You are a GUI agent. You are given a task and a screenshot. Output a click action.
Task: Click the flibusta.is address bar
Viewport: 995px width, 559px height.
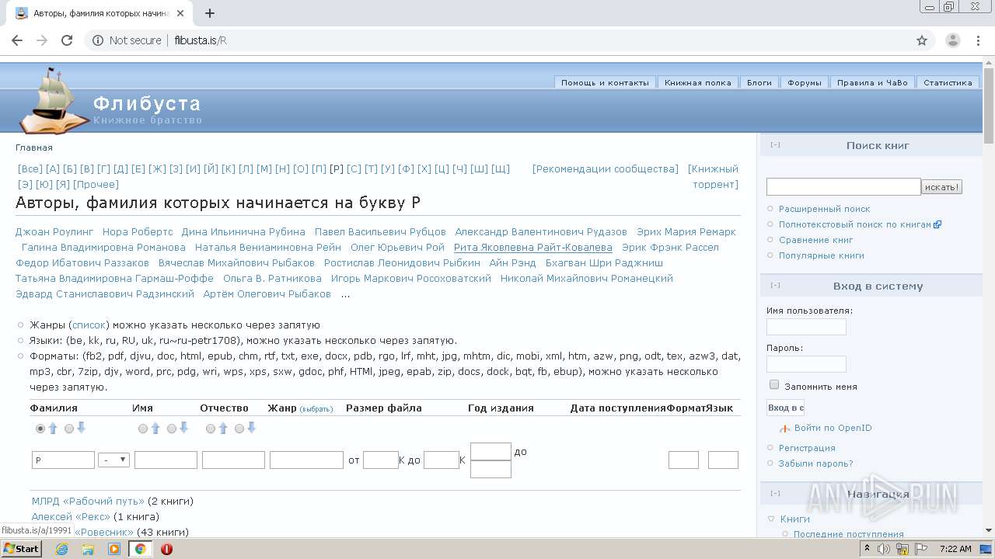pyautogui.click(x=497, y=40)
